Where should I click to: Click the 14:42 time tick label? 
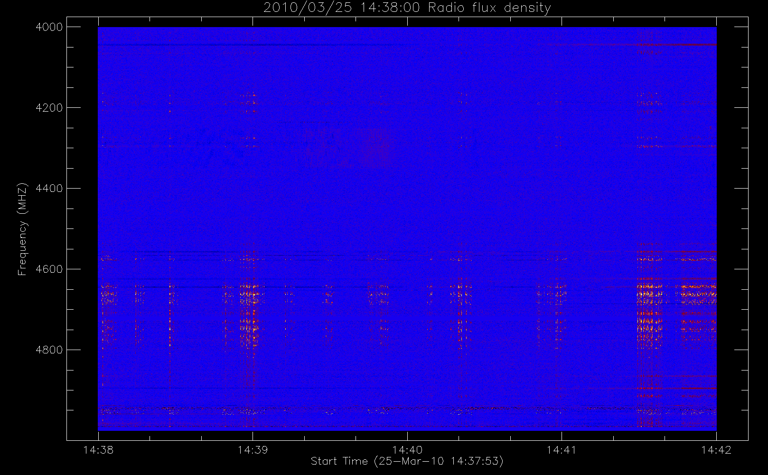click(x=716, y=450)
